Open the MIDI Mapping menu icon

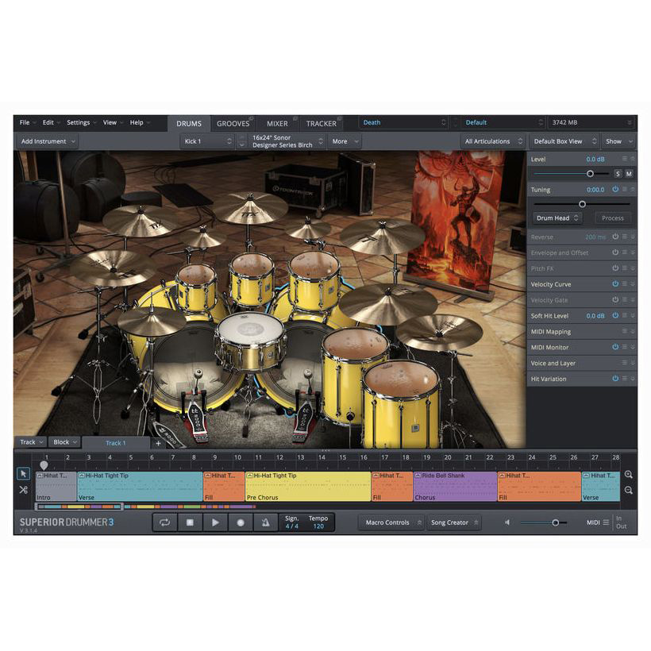point(625,331)
